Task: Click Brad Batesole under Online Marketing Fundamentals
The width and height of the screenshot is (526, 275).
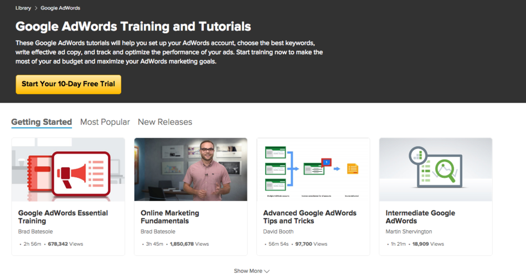Action: click(158, 231)
